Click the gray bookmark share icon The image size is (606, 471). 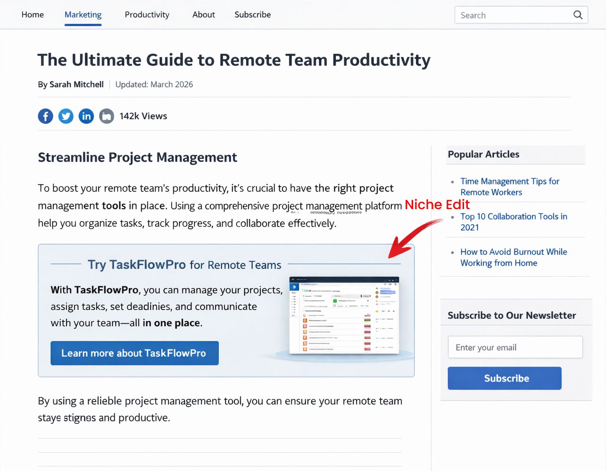tap(106, 116)
